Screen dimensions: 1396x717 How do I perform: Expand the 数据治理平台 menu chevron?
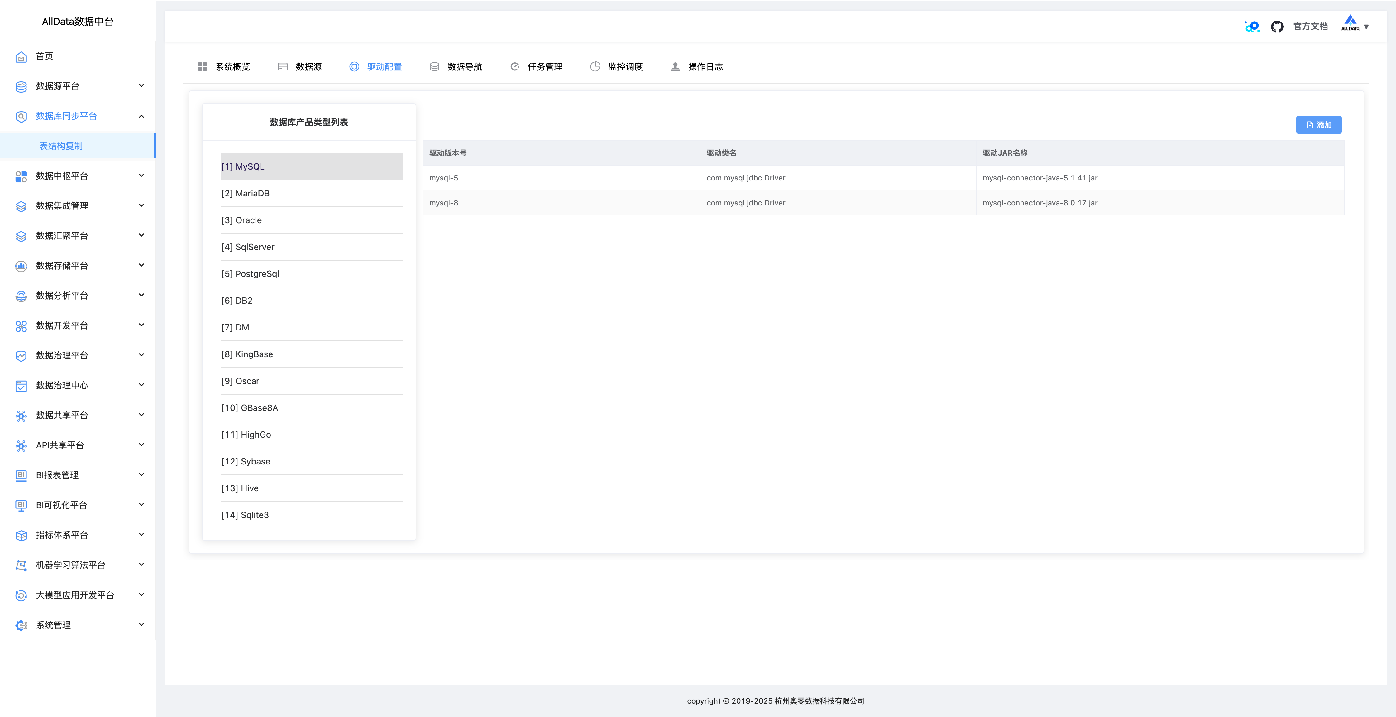[141, 355]
